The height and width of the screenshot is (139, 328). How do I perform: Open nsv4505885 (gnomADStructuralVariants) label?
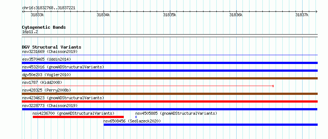click(176, 113)
